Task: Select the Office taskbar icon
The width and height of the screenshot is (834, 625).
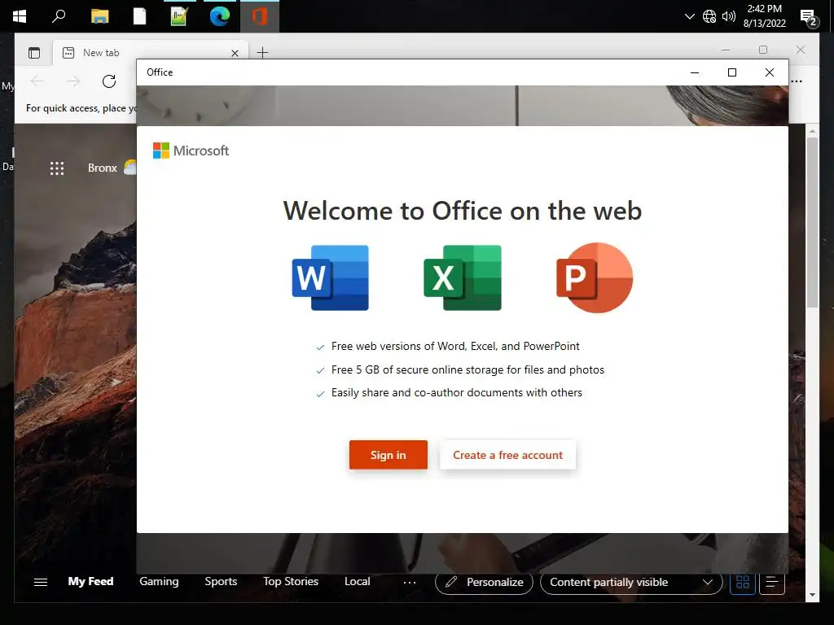Action: click(x=260, y=16)
